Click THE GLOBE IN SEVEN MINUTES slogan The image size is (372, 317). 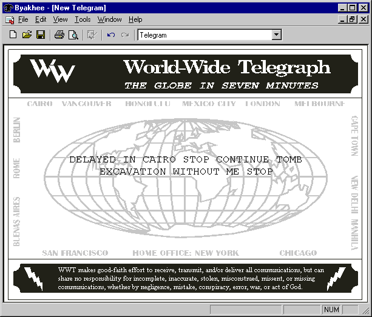tap(221, 85)
